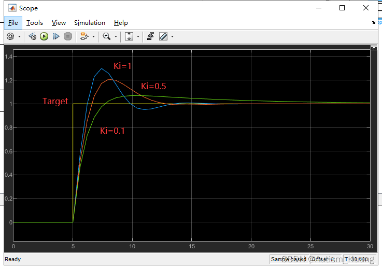Minimize the Scope window

(319, 8)
